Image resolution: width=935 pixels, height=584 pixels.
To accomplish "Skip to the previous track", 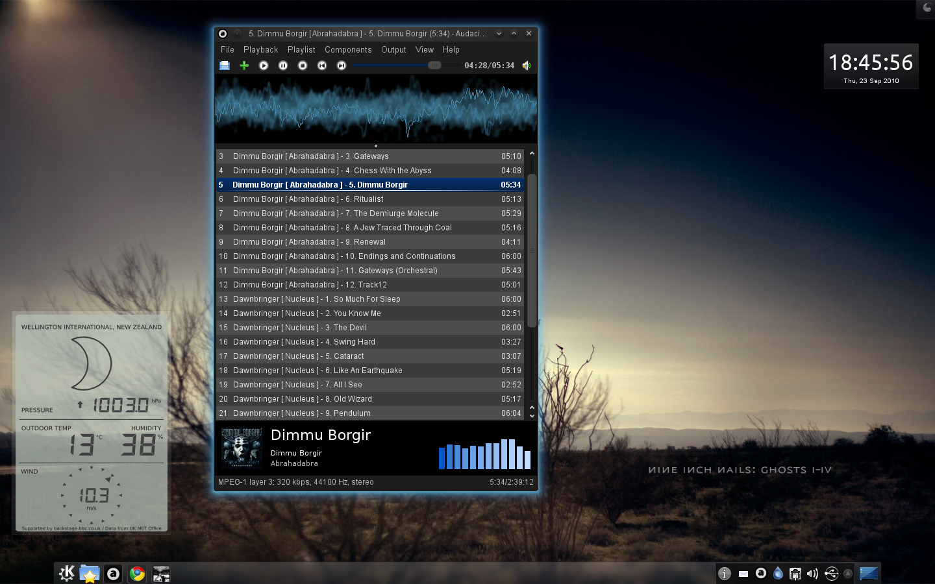I will (322, 66).
